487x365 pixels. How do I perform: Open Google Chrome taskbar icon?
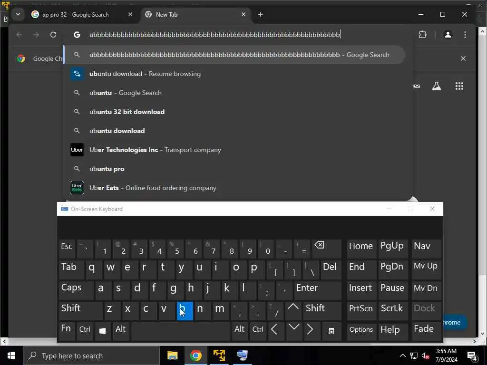pos(195,355)
